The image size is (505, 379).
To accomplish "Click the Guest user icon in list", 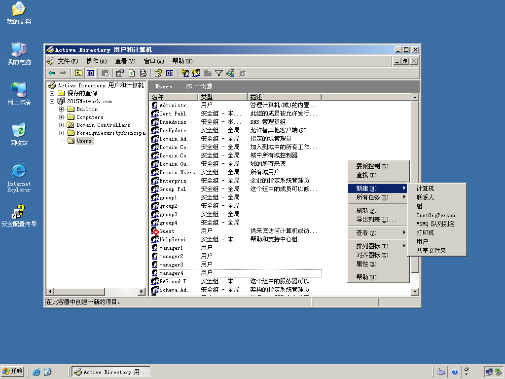I will pos(155,231).
